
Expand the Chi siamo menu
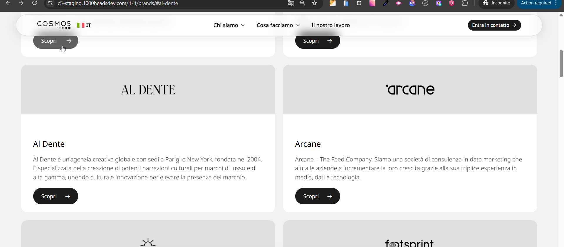pos(229,25)
